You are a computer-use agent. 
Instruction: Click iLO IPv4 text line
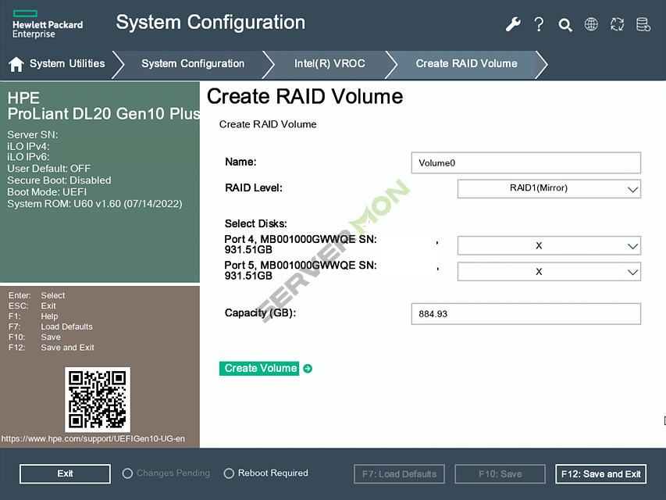28,146
